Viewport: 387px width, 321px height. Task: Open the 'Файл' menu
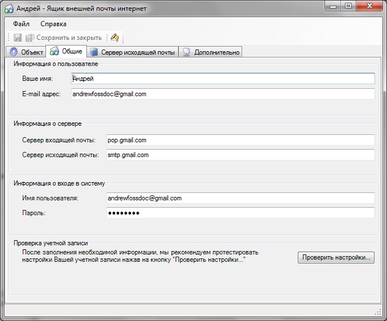coord(22,24)
